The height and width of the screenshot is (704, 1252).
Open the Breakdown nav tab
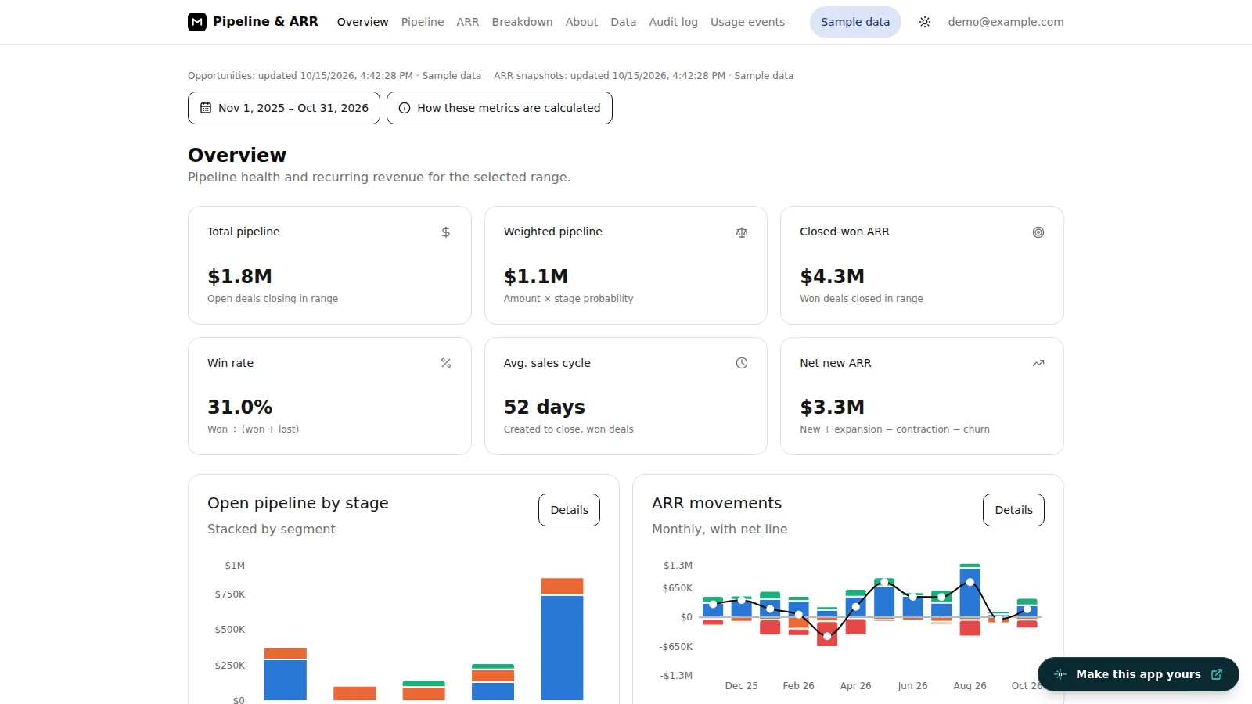(522, 22)
